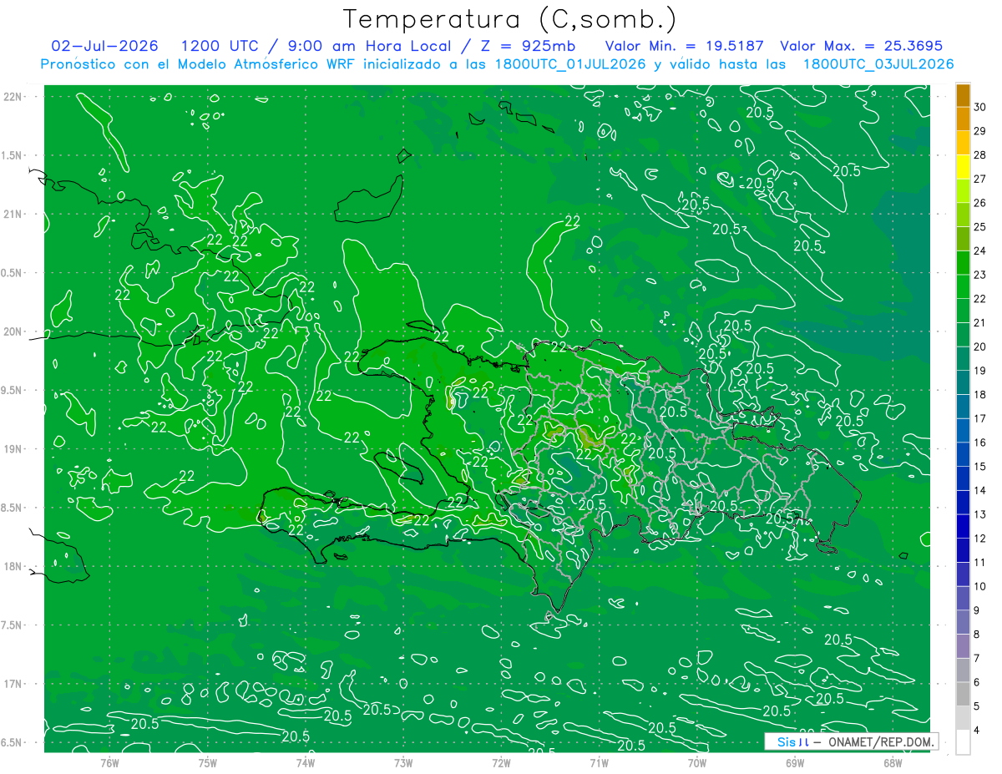Viewport: 1002px width, 774px height.
Task: Click the color scale value 10
Action: 980,586
